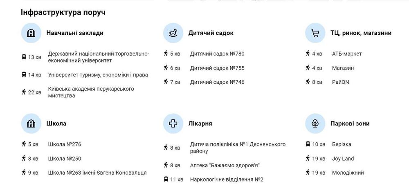Viewport: 409px width, 193px height.
Task: Click the Лікарня medical cross icon
Action: coord(173,123)
